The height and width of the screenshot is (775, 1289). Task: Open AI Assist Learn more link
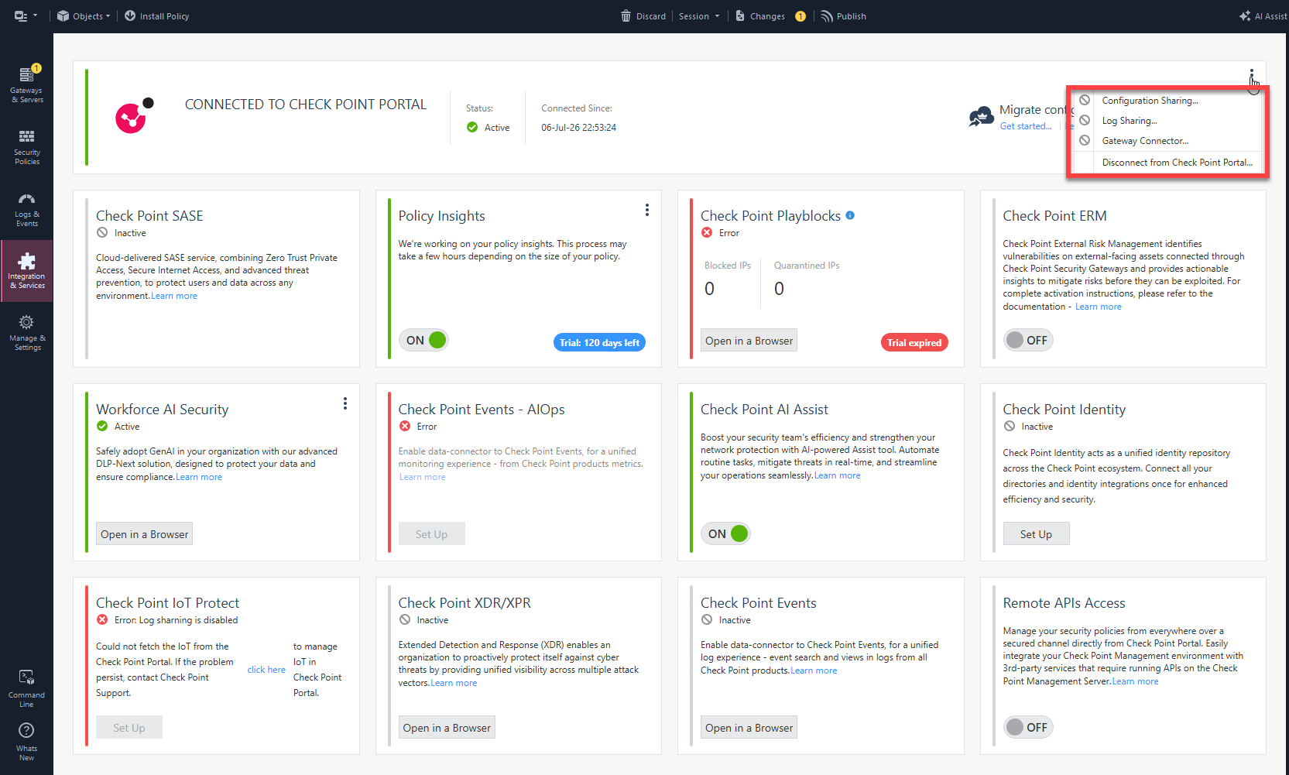[x=837, y=475]
